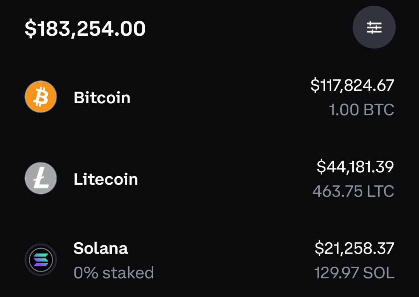Tap Solana value $21,258.37
This screenshot has width=419, height=297.
[x=354, y=248]
